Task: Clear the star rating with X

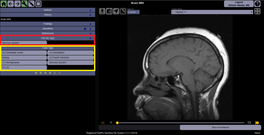Action: point(59,73)
